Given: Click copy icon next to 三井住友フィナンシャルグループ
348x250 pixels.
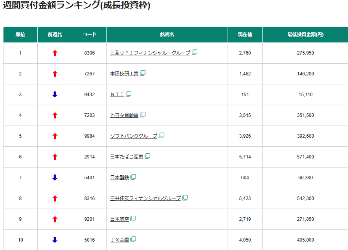Looking at the screenshot, I should coord(185,198).
